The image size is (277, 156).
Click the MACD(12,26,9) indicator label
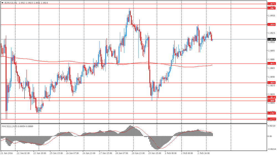coord(9,126)
